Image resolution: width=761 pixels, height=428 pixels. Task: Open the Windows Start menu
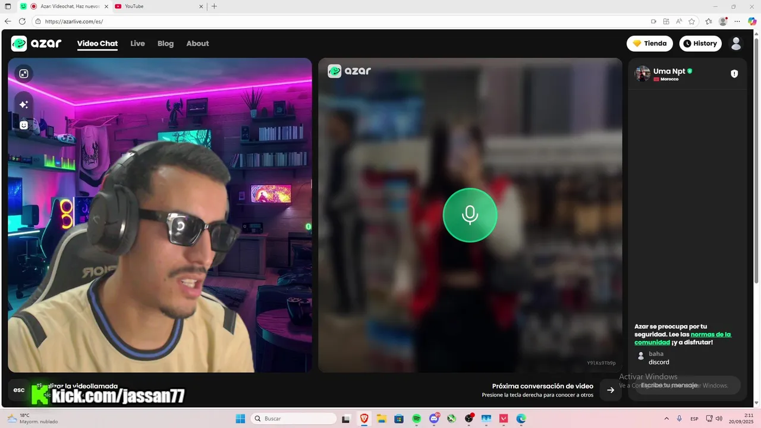240,418
